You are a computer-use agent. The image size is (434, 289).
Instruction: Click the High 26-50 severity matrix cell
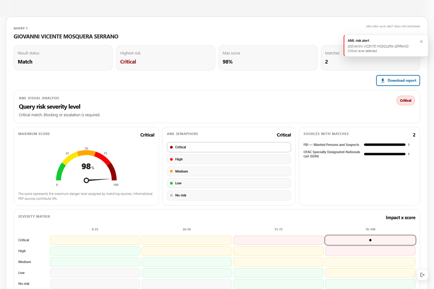click(x=187, y=251)
